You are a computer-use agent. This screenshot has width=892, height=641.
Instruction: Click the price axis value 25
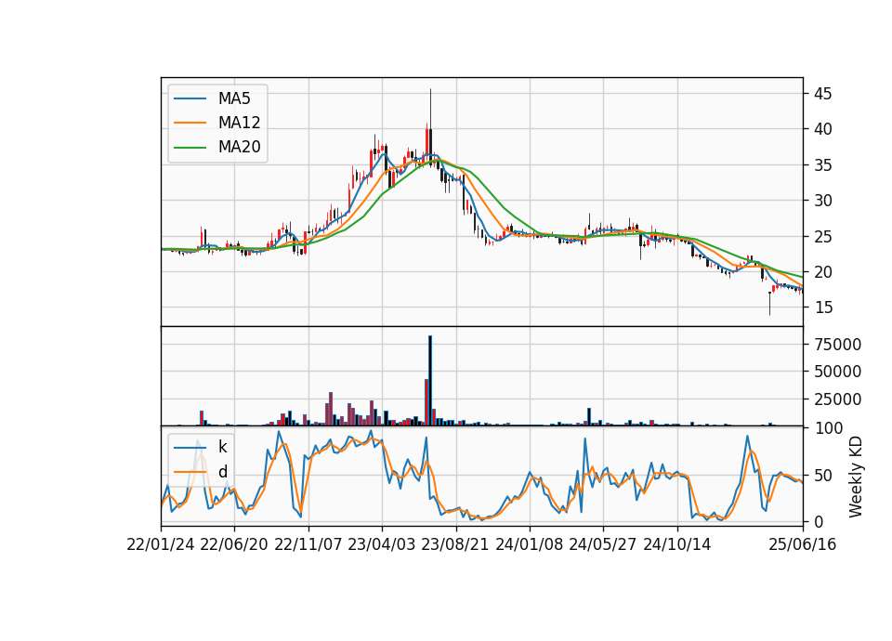click(822, 236)
